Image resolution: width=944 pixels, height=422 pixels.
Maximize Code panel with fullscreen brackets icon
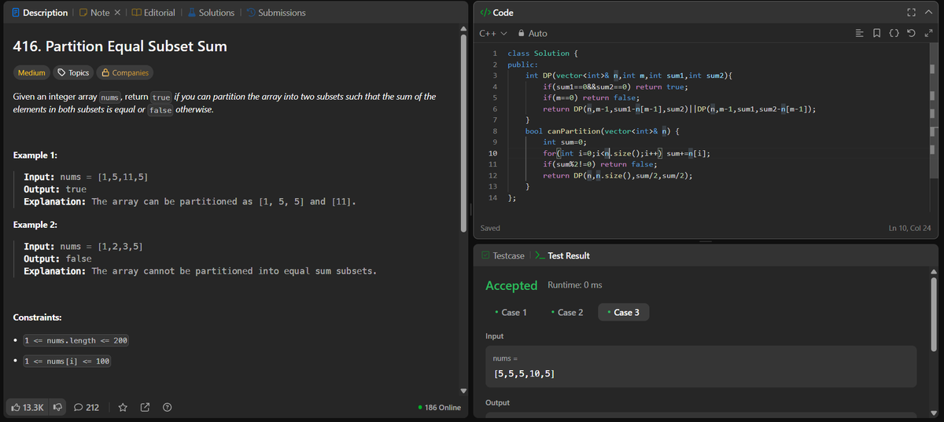(x=913, y=13)
